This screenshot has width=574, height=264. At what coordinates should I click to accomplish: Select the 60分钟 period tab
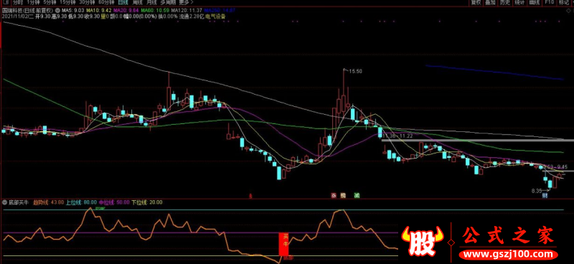click(x=106, y=3)
